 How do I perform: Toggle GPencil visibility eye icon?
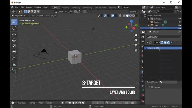pyautogui.click(x=179, y=28)
